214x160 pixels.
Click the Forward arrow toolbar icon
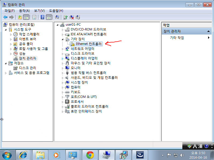[12, 17]
